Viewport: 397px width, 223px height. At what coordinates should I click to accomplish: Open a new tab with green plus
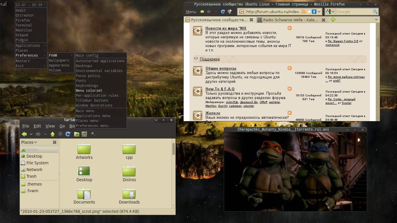[x=333, y=19]
